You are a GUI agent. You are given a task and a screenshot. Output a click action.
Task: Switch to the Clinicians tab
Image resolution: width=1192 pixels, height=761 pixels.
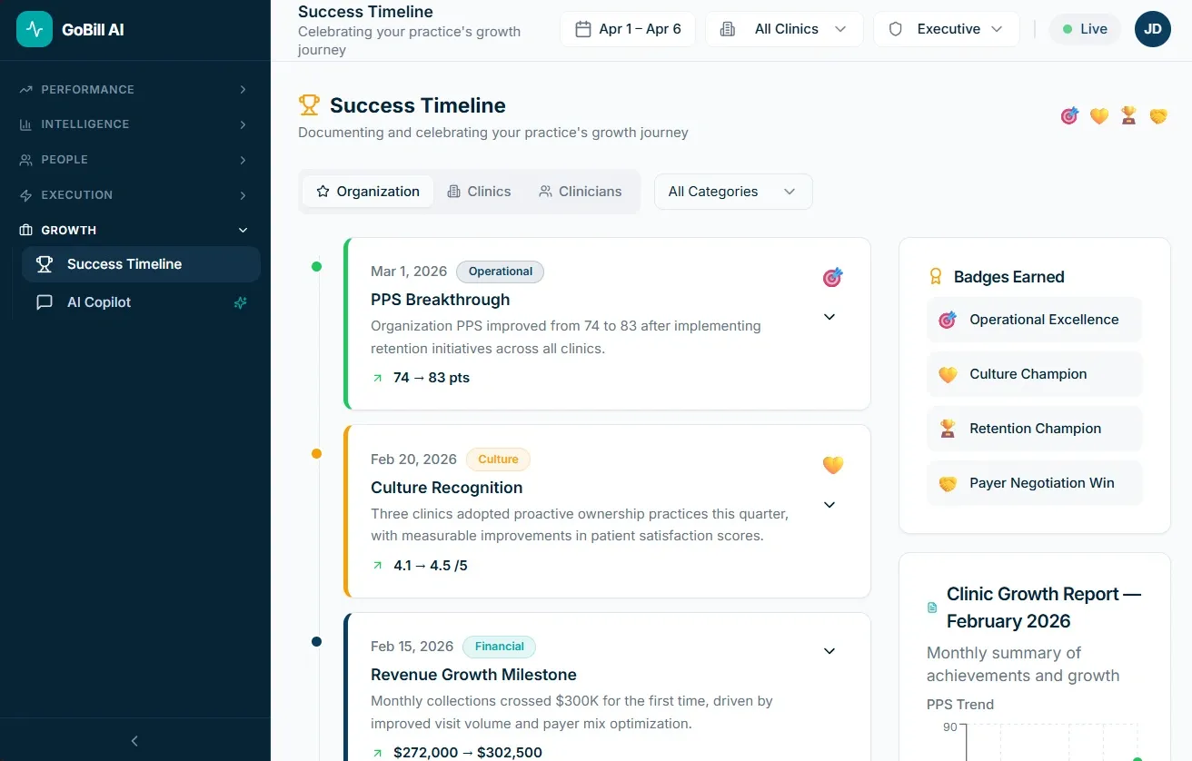(581, 192)
